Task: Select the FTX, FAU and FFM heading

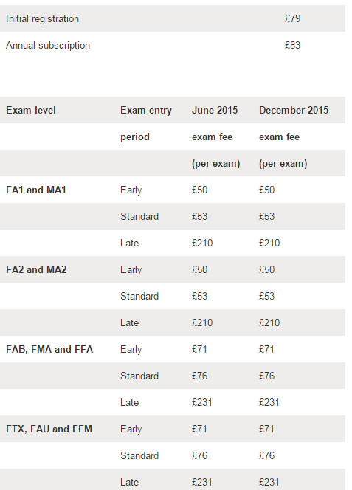Action: (49, 429)
